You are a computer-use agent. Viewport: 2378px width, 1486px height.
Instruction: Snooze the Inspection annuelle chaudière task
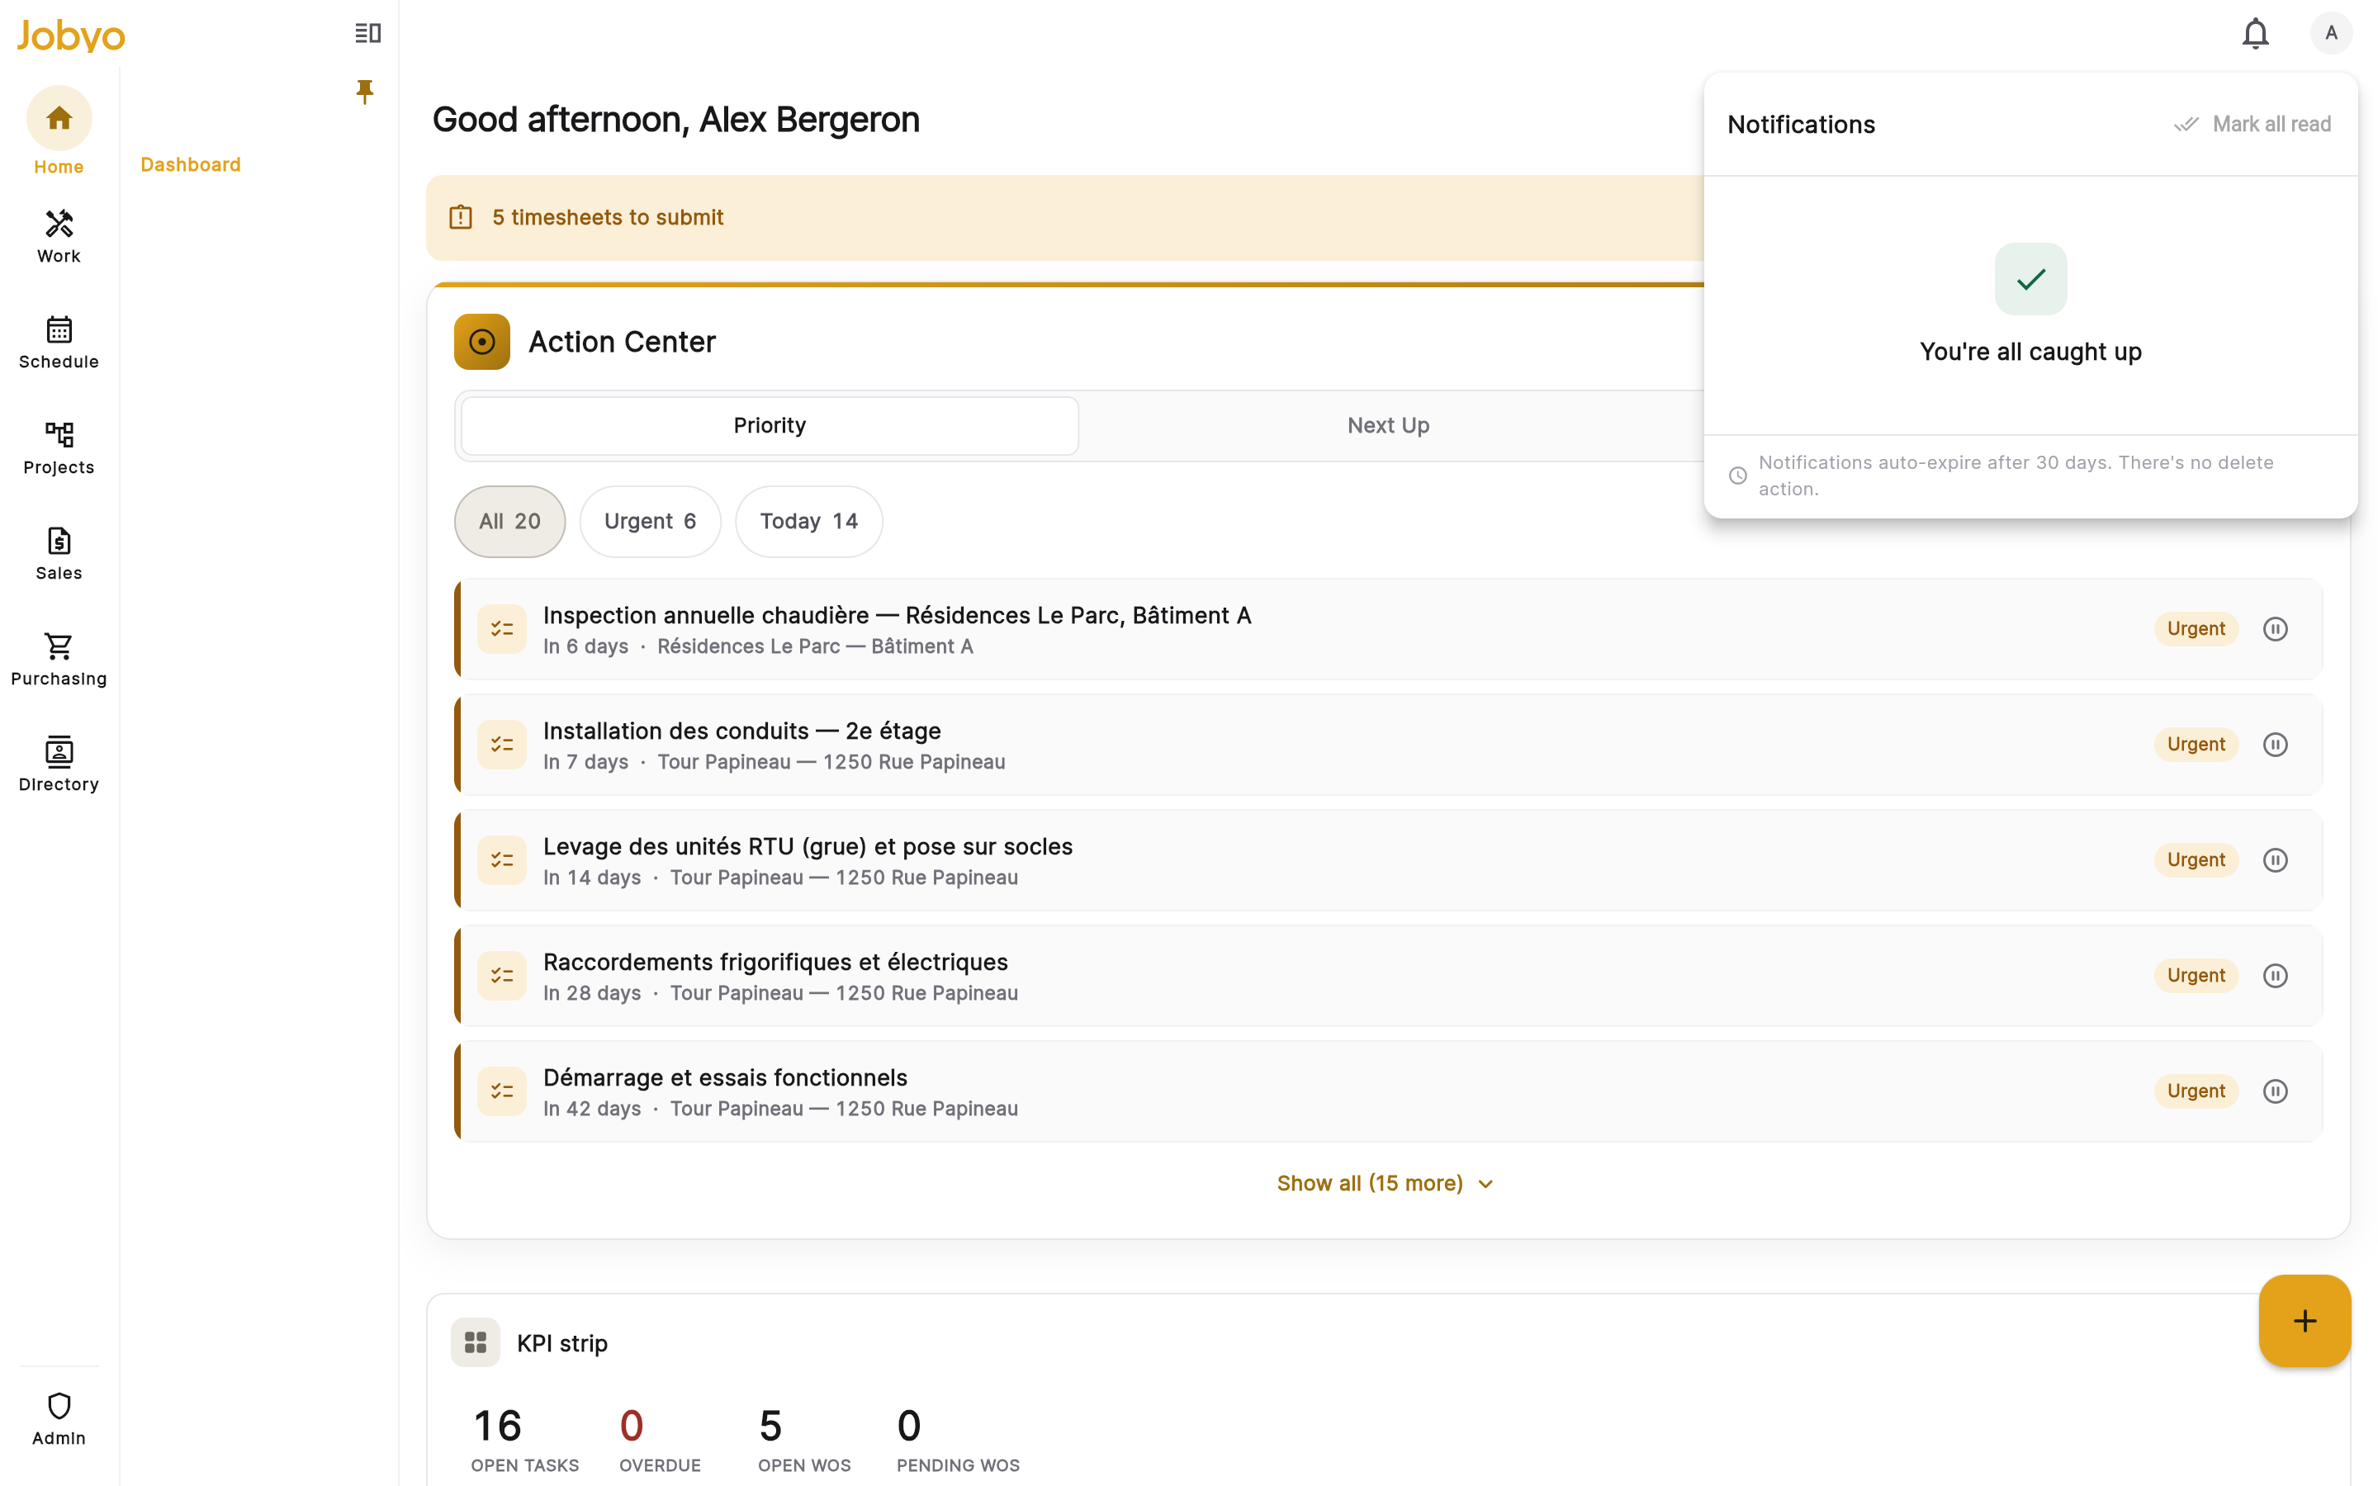coord(2275,629)
